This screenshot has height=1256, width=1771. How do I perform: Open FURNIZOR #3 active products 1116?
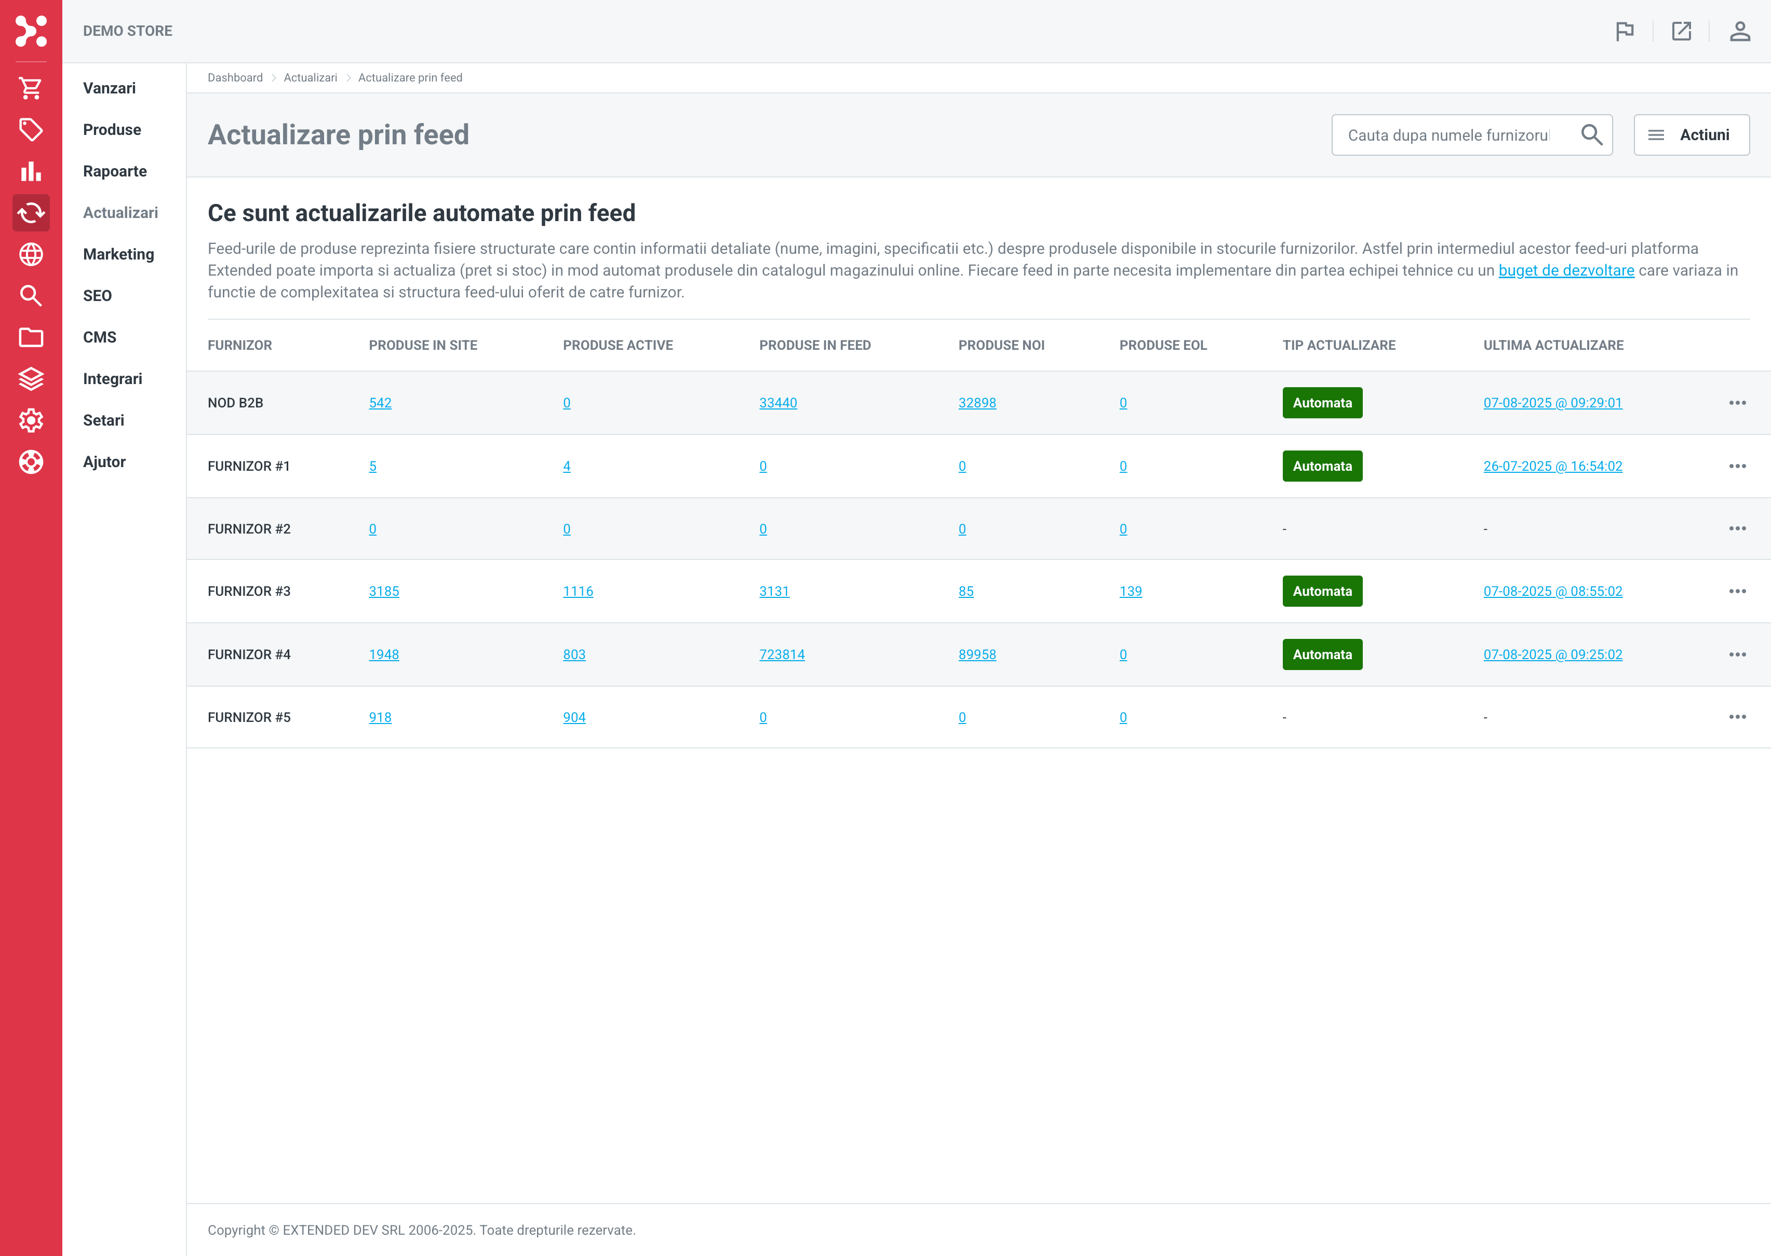[578, 591]
